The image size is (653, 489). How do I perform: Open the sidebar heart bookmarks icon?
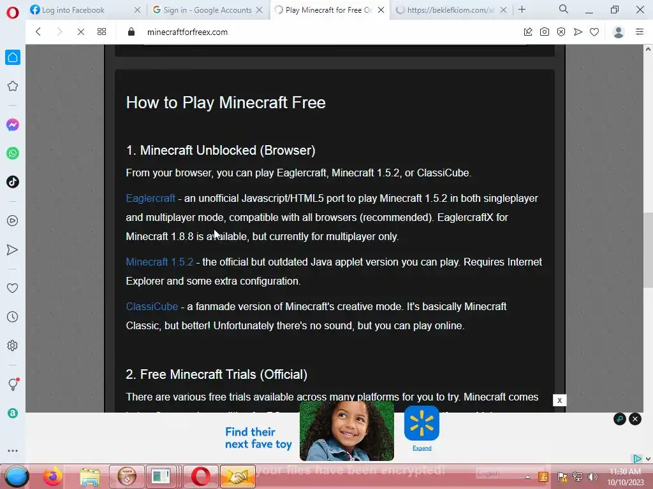[x=13, y=288]
